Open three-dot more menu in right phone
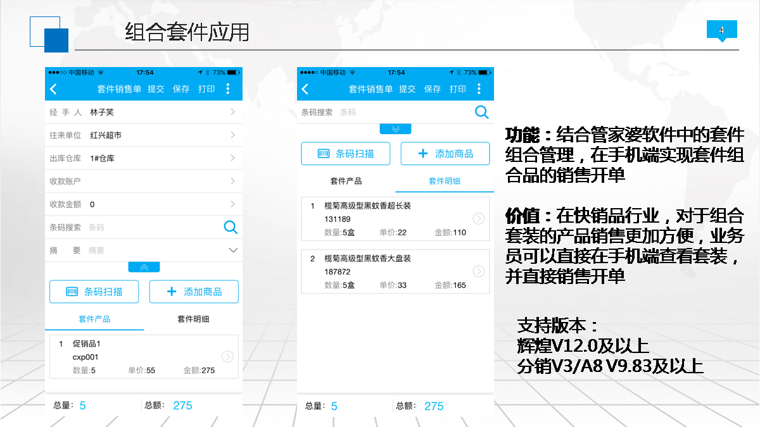The width and height of the screenshot is (760, 427). (479, 89)
